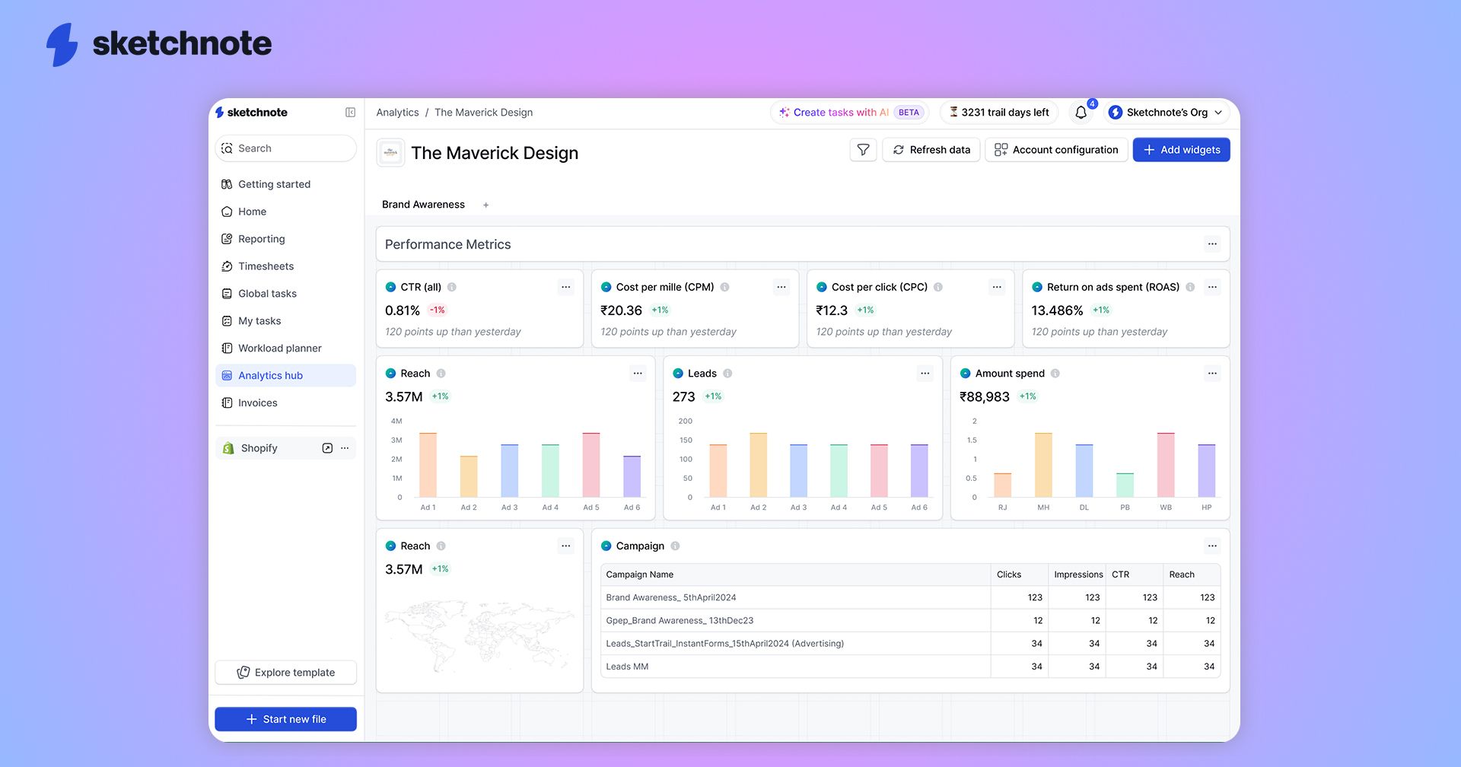Click Create tasks with AI
Screen dimensions: 1461x767
849,113
